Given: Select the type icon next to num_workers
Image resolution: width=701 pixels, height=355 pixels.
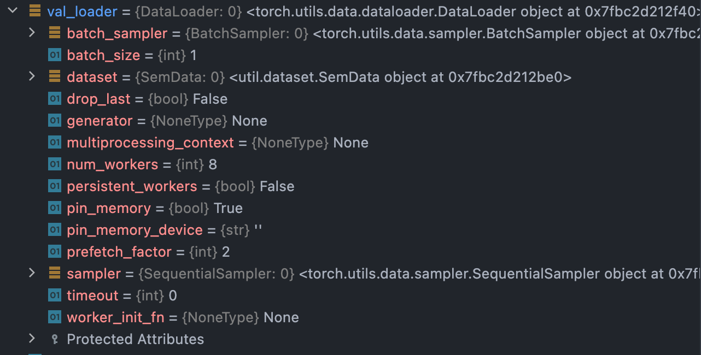Looking at the screenshot, I should click(x=55, y=164).
